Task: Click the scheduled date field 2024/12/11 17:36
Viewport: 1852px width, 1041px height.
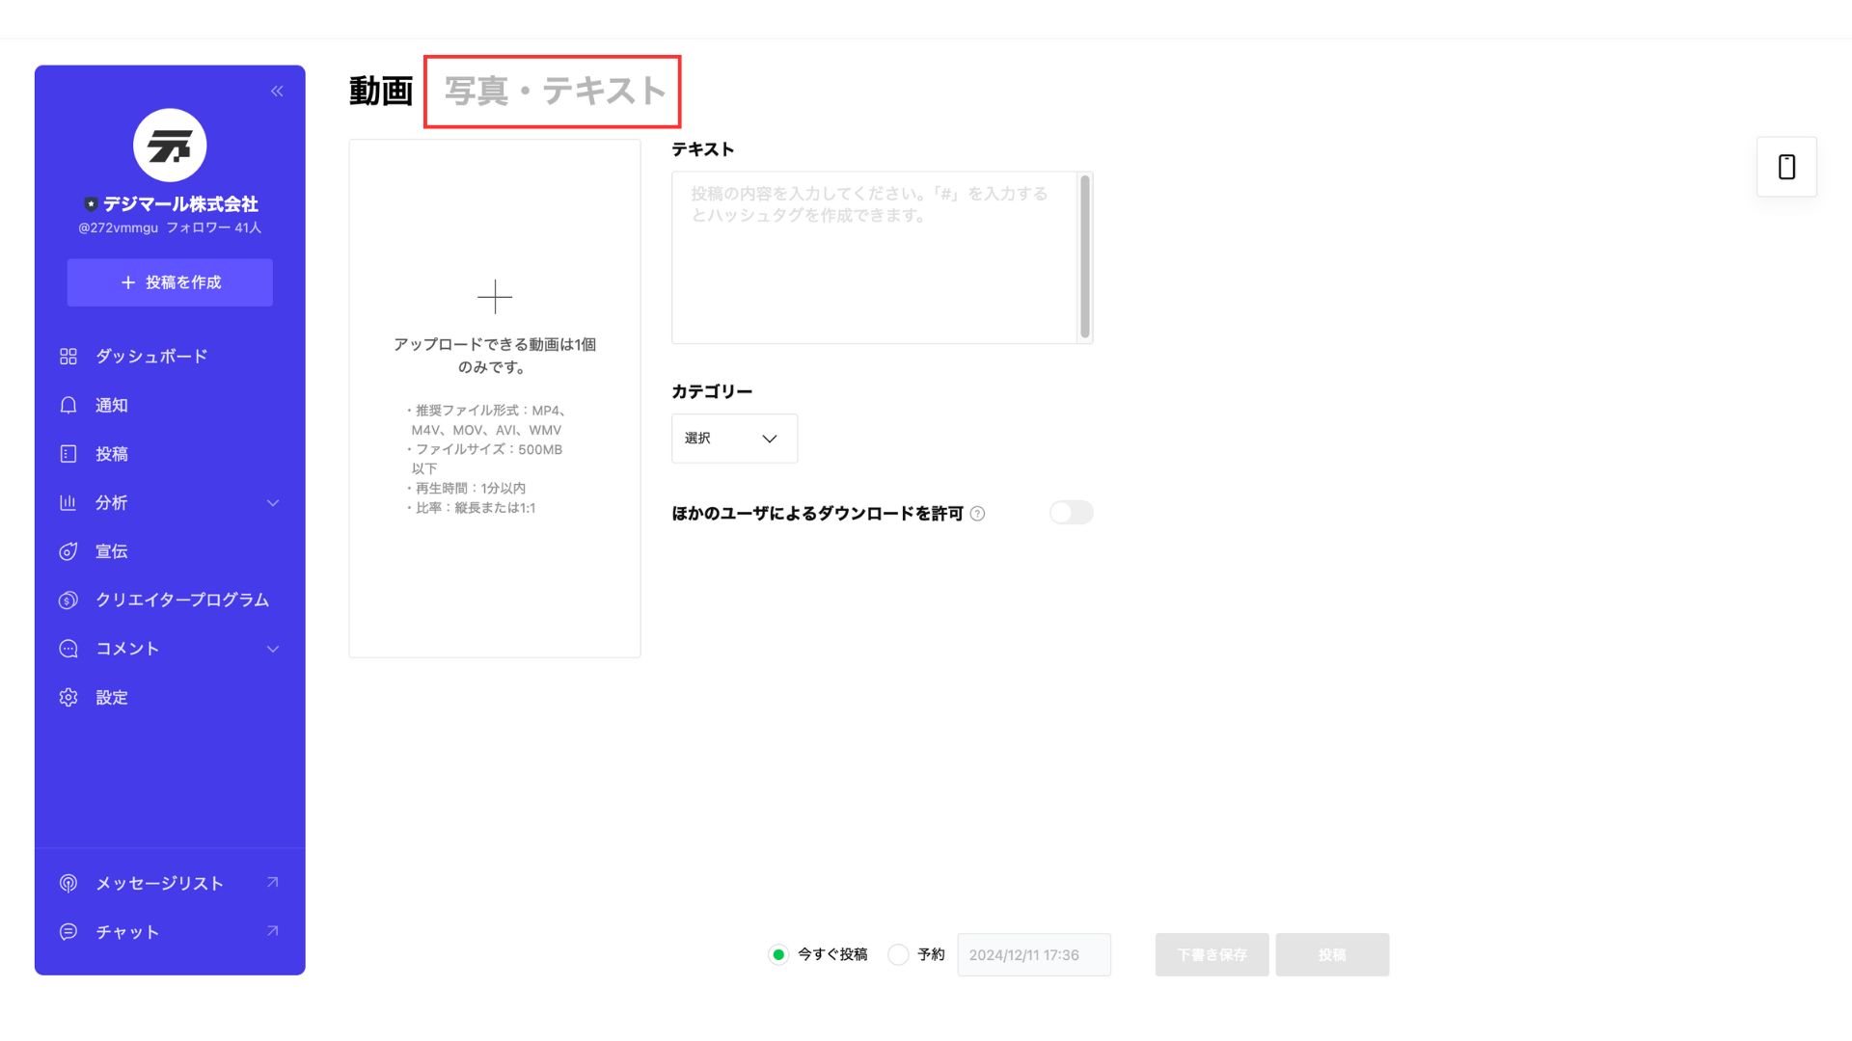Action: pos(1034,954)
